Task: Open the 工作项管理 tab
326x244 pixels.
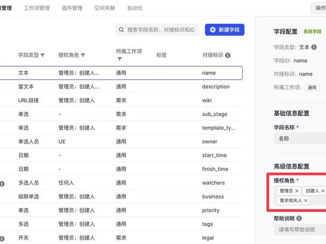Action: point(37,8)
